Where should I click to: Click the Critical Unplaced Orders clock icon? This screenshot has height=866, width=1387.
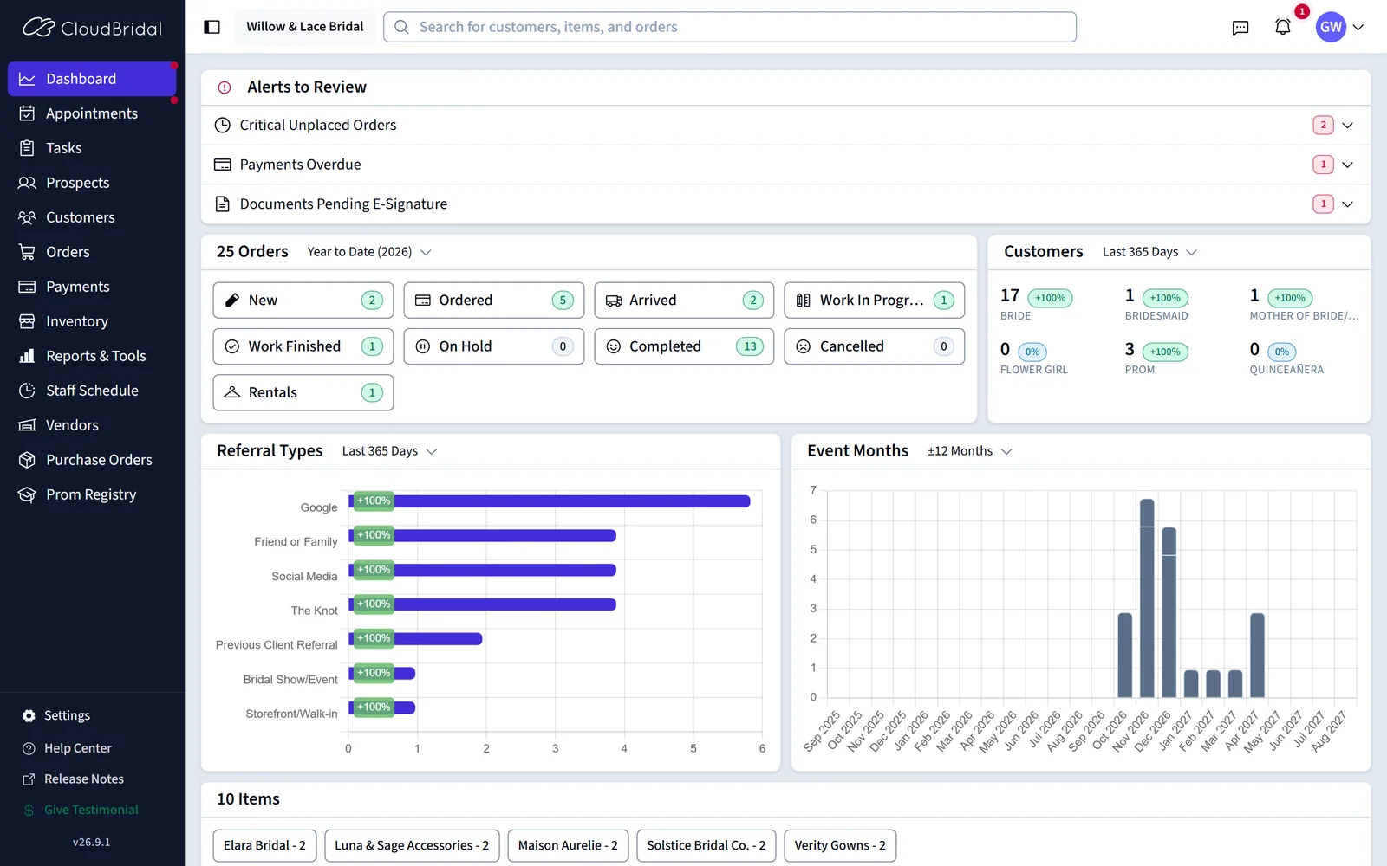223,125
